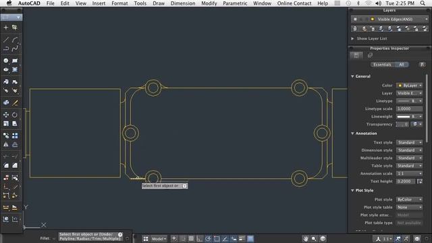Click the Pan hand icon in status bar
The width and height of the screenshot is (432, 243).
(305, 238)
